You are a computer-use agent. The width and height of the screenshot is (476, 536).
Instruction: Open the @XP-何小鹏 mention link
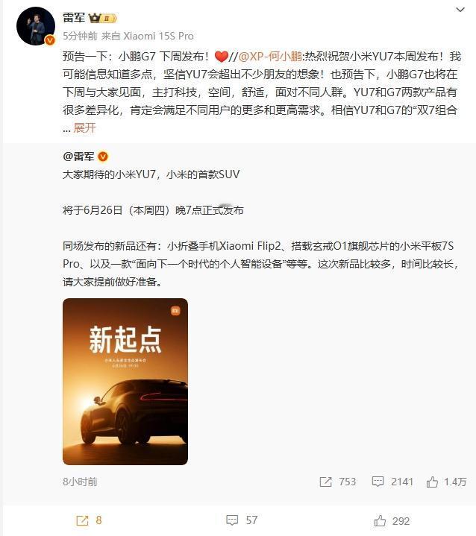tap(269, 57)
